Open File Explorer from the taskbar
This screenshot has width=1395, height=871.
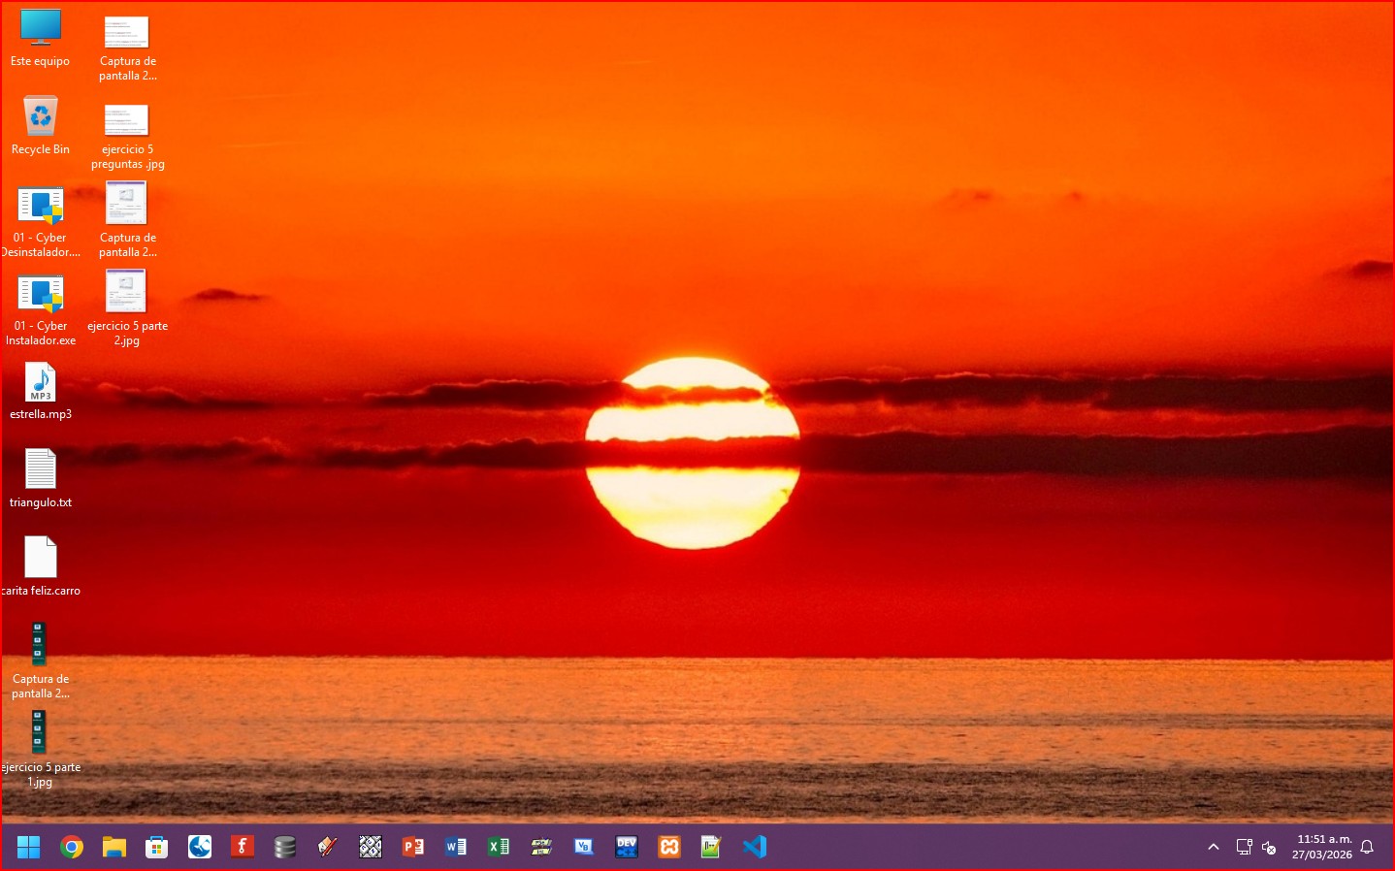(114, 847)
